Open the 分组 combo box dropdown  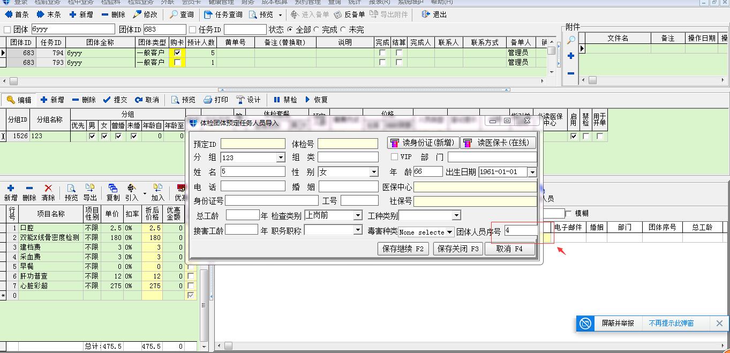280,157
